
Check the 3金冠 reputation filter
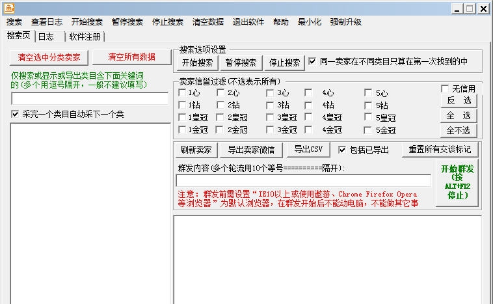click(x=270, y=130)
